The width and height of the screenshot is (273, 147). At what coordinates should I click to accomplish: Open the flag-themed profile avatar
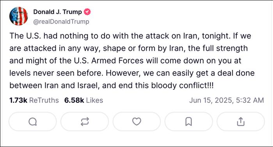18,16
